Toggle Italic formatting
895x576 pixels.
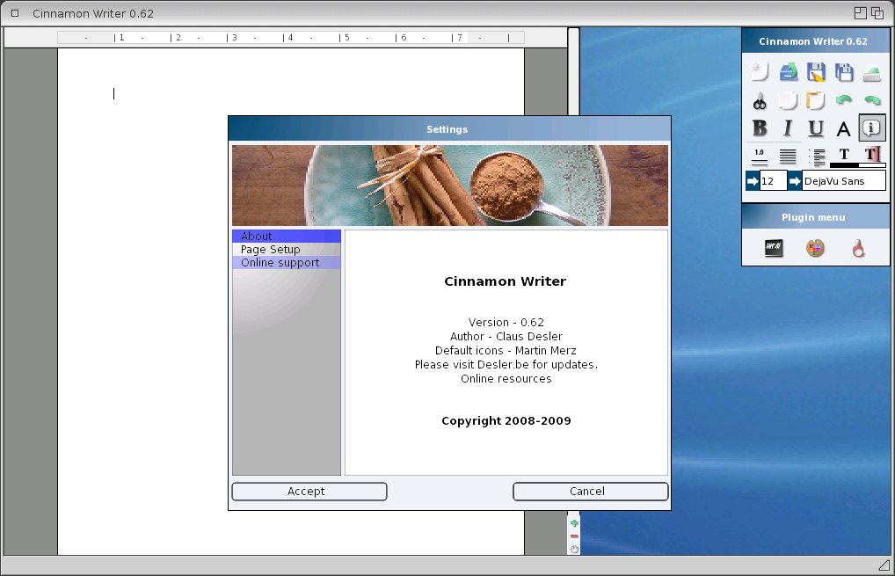click(x=789, y=128)
